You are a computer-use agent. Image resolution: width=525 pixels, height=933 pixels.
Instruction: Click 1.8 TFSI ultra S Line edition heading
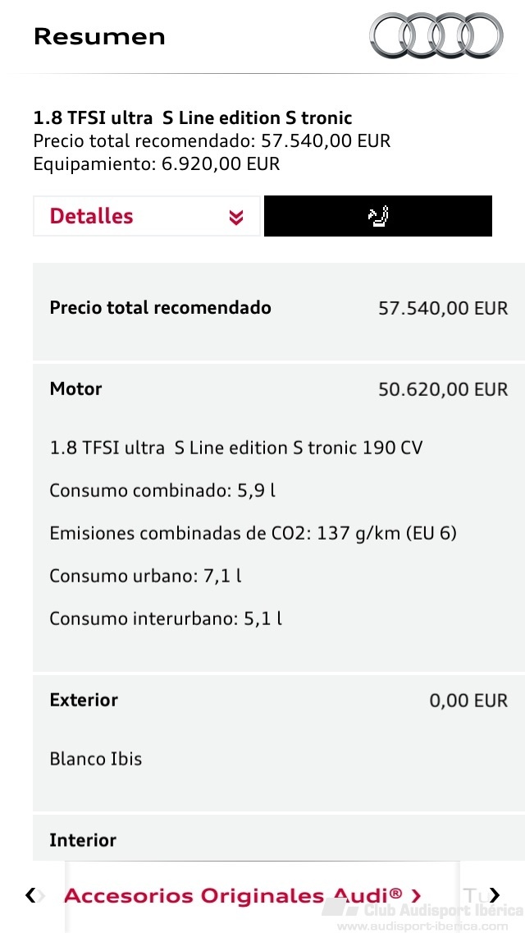193,117
